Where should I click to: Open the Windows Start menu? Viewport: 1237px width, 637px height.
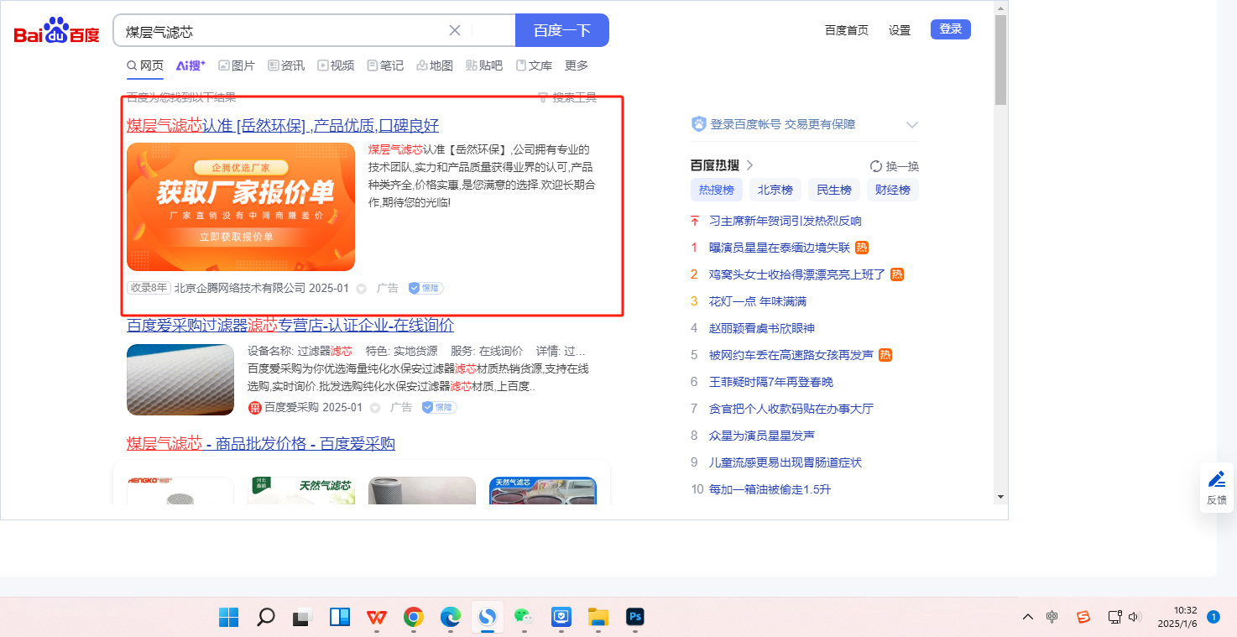(228, 618)
